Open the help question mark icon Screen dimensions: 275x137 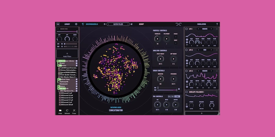pyautogui.click(x=217, y=24)
